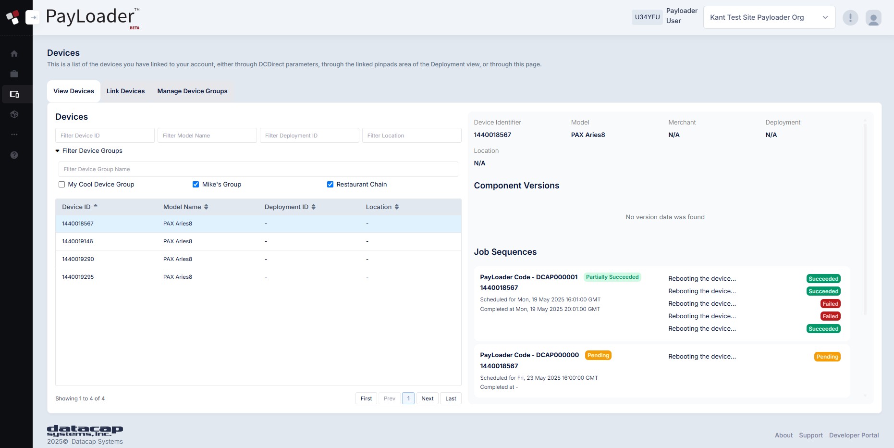Focus the Filter Deployment ID field
Viewport: 894px width, 448px height.
tap(309, 136)
